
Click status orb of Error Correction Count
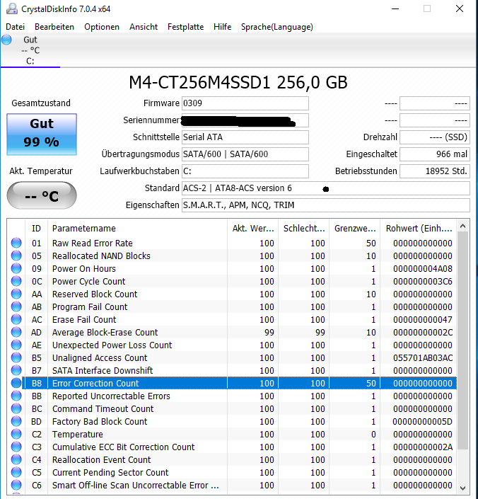pyautogui.click(x=16, y=383)
